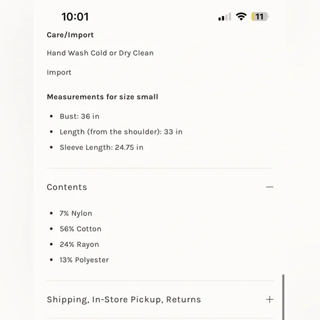This screenshot has width=320, height=320.
Task: Collapse the Contents section minus icon
Action: coord(270,187)
